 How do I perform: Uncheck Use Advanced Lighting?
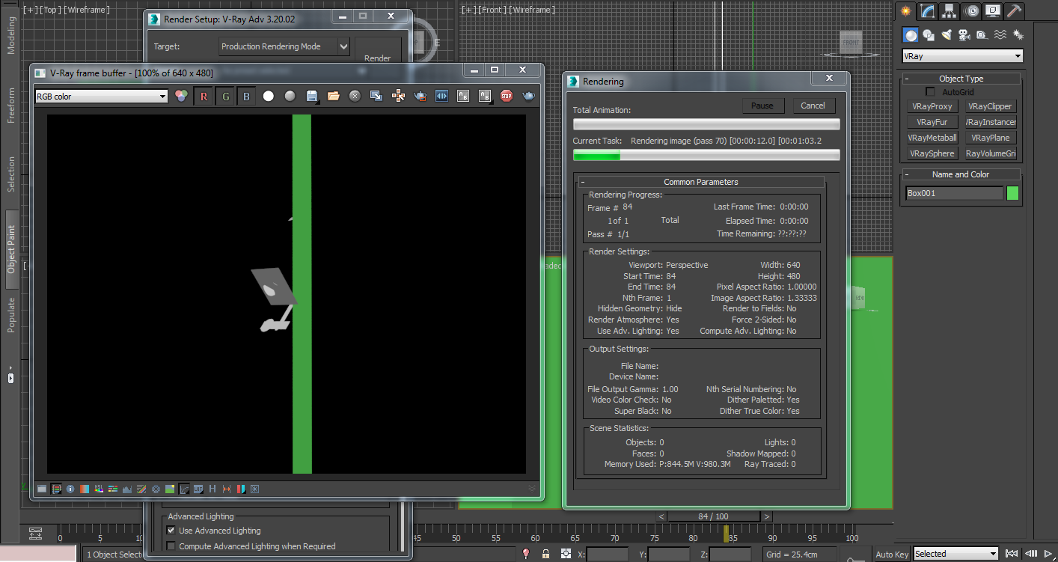(x=171, y=531)
